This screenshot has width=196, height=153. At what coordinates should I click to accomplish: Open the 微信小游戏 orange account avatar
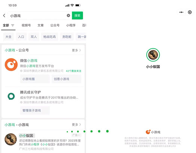pyautogui.click(x=11, y=64)
